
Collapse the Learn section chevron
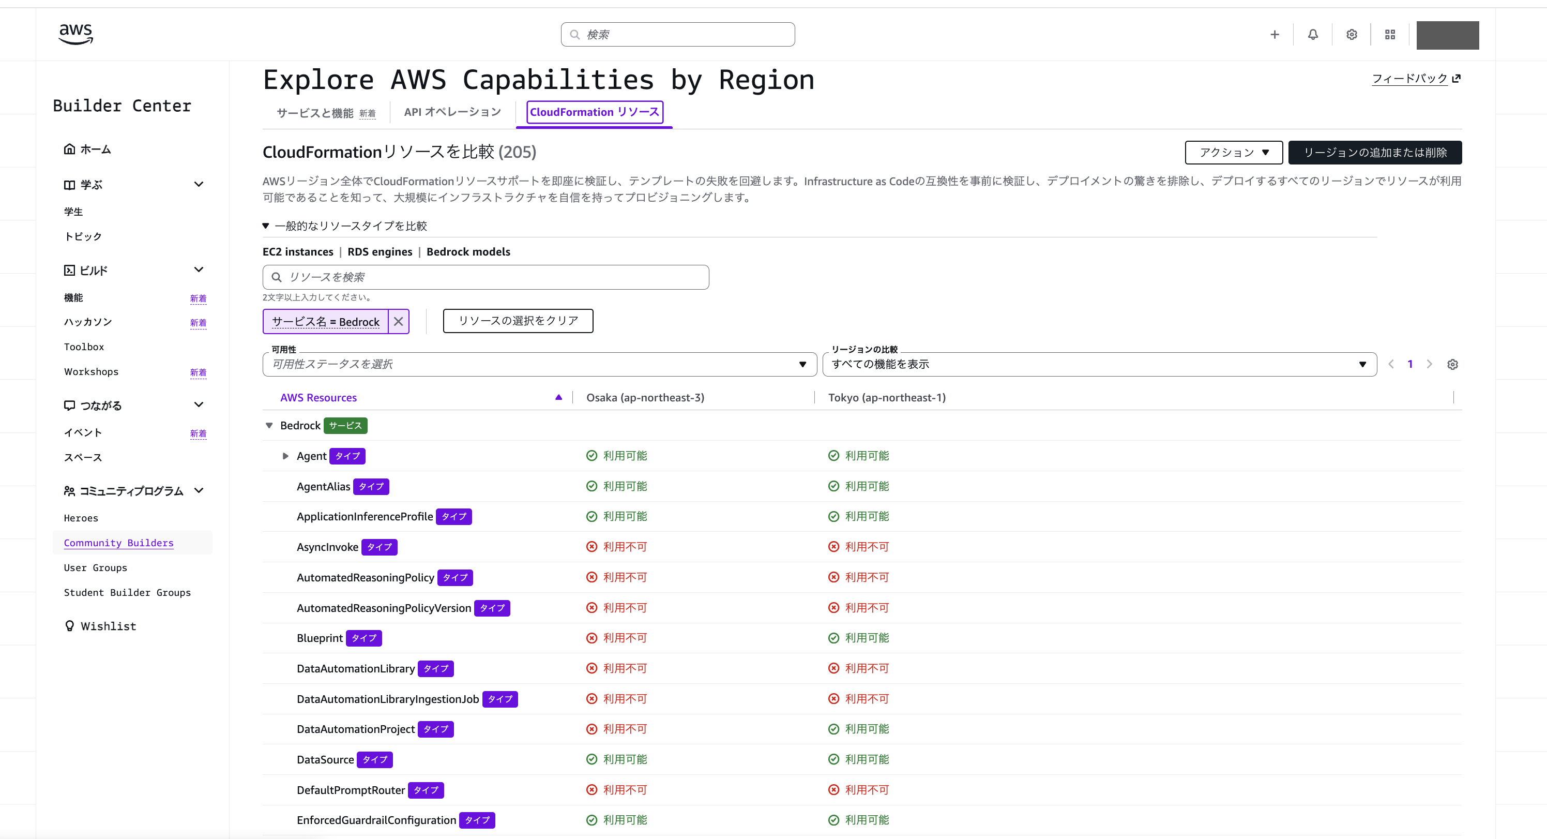tap(199, 185)
